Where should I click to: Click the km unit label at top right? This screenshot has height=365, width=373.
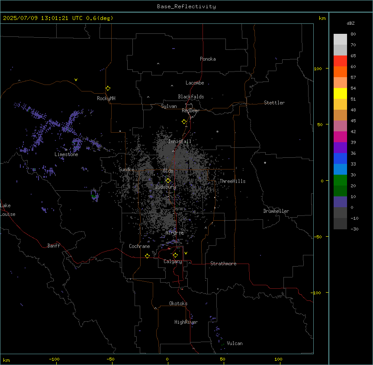point(322,18)
